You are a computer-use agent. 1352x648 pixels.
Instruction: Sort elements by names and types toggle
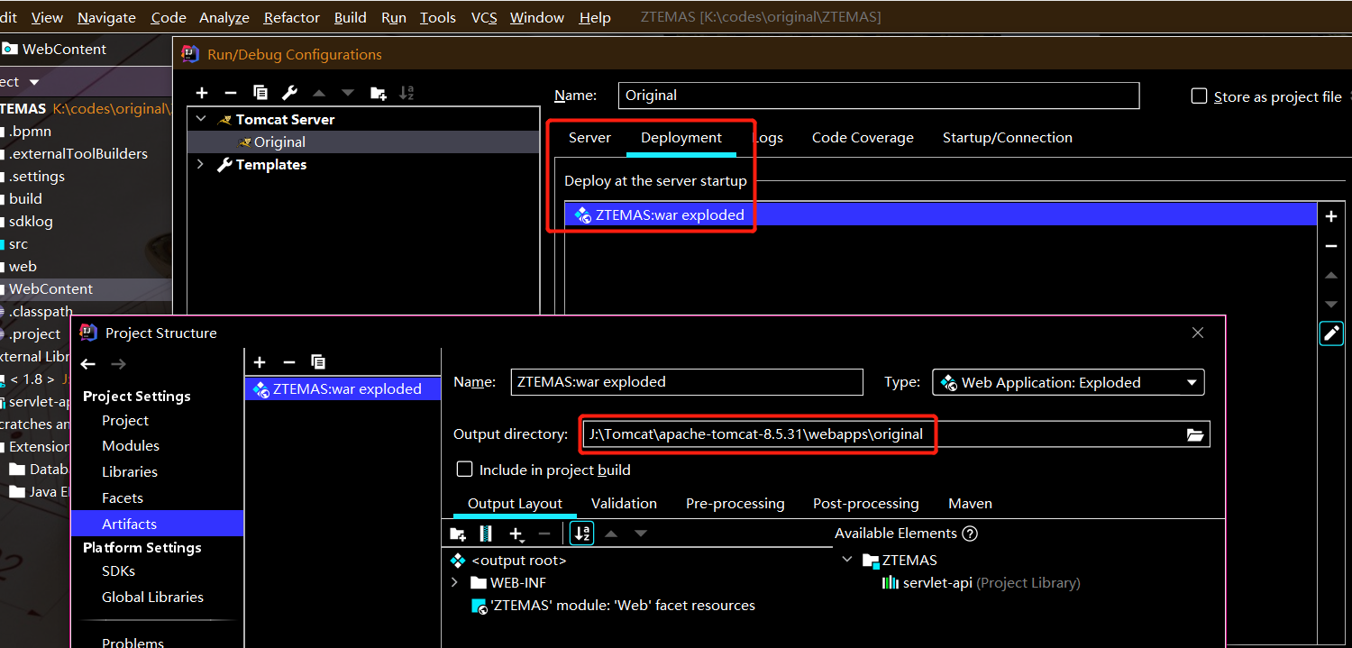pyautogui.click(x=582, y=534)
